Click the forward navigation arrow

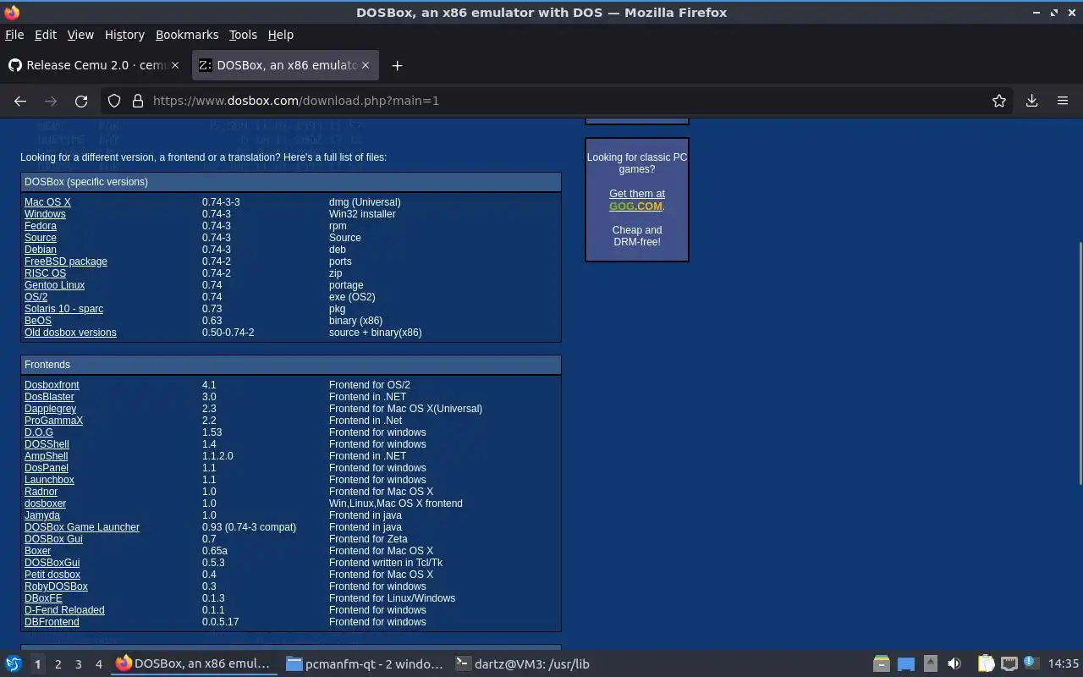click(51, 101)
